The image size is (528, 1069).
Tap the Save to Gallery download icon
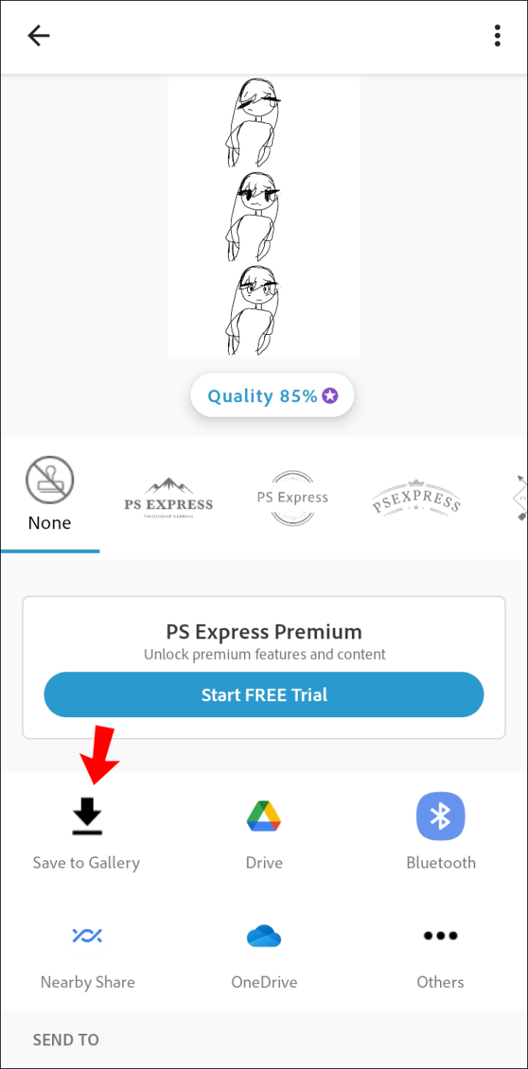point(88,816)
